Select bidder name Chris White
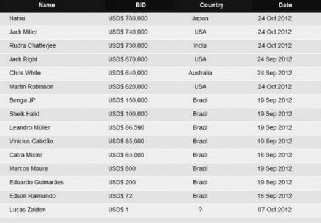Screen dimensions: 321x223 25,73
